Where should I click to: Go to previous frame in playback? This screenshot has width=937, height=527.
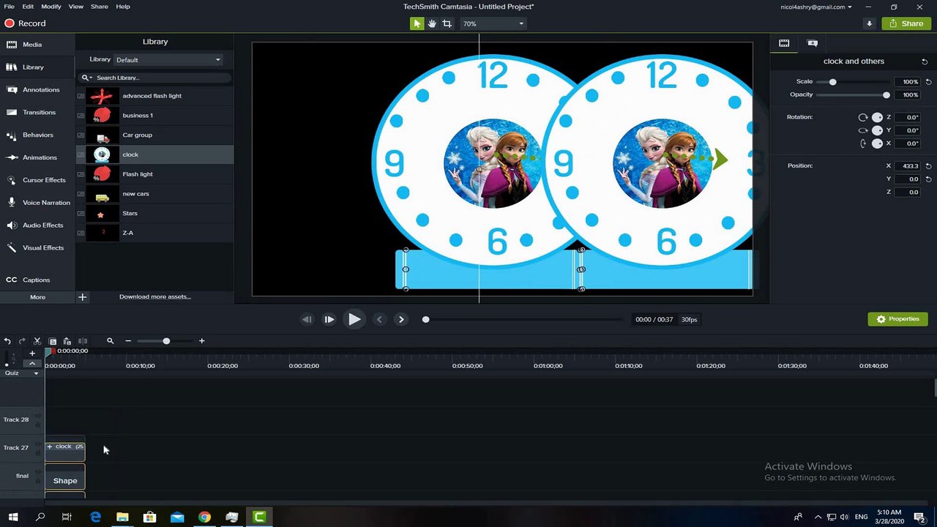coord(307,319)
